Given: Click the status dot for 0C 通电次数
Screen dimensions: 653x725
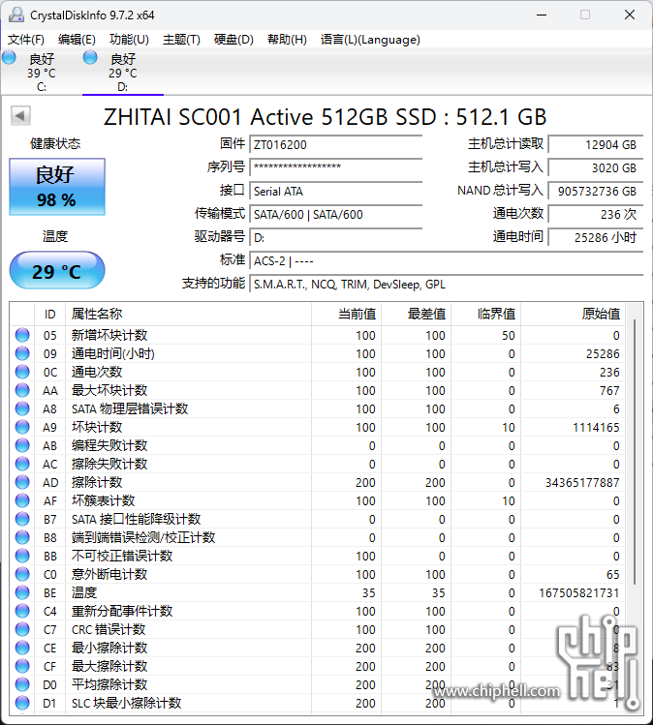Looking at the screenshot, I should [22, 372].
